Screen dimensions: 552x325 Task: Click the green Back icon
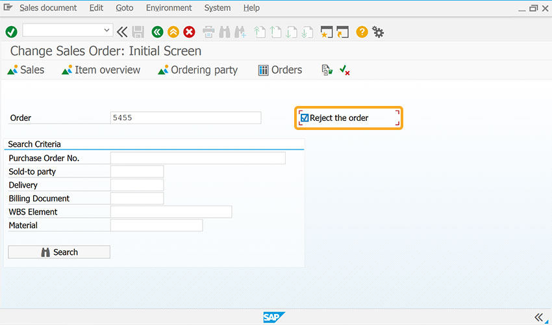point(157,32)
